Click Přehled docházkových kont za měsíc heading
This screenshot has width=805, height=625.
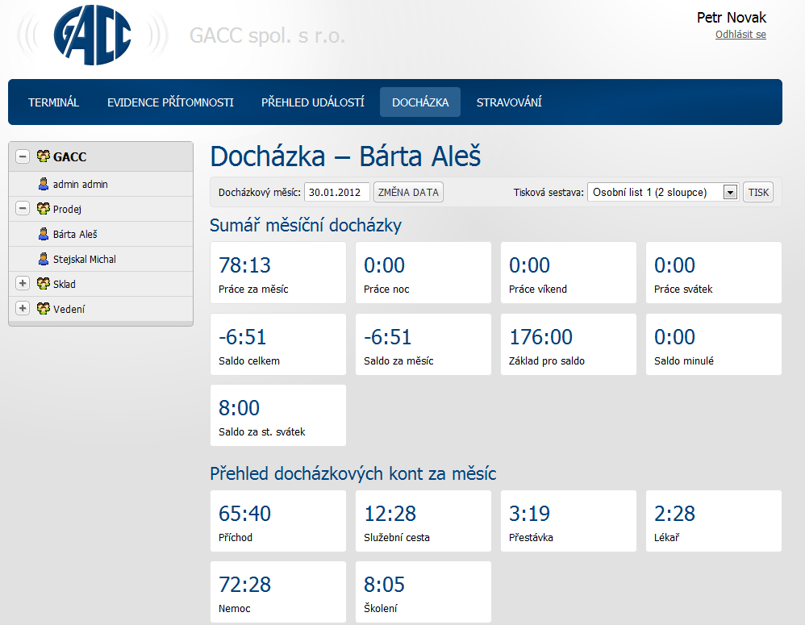353,473
